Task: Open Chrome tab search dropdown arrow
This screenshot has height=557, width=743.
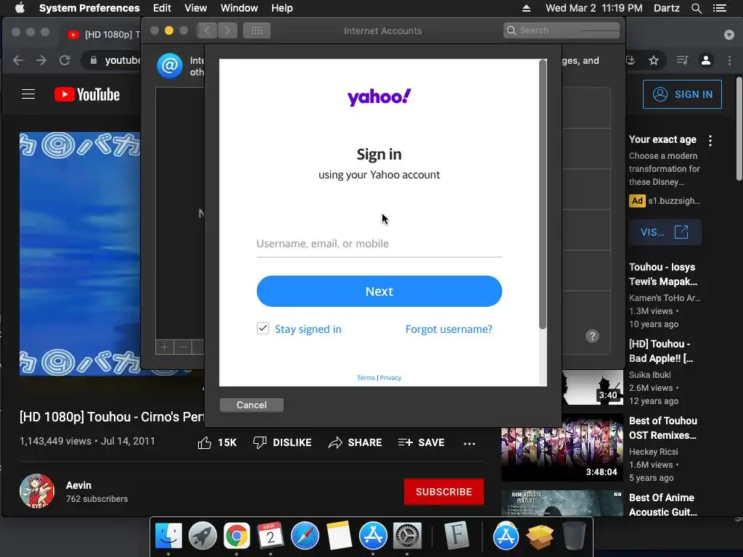Action: pyautogui.click(x=729, y=35)
